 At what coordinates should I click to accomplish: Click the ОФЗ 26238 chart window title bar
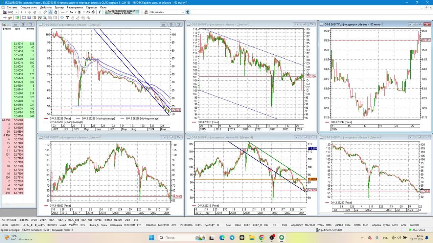point(111,24)
